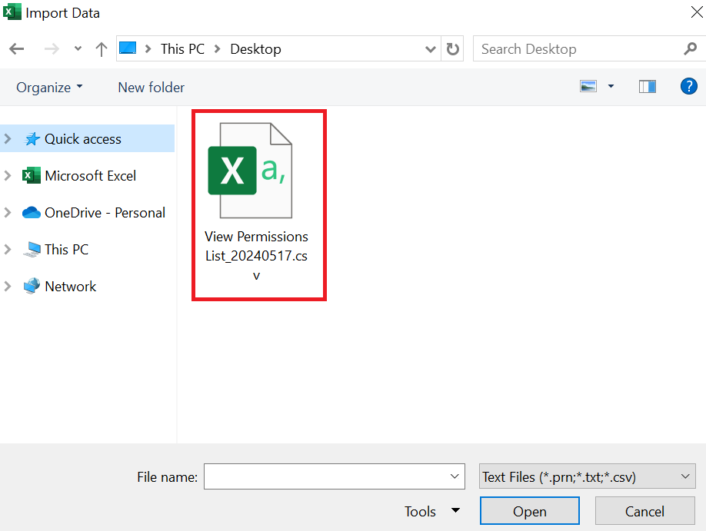Viewport: 706px width, 531px height.
Task: Toggle the preview pane icon
Action: (x=647, y=87)
